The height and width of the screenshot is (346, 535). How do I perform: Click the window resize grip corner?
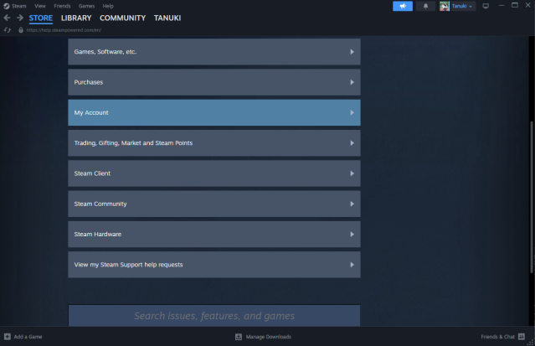531,343
